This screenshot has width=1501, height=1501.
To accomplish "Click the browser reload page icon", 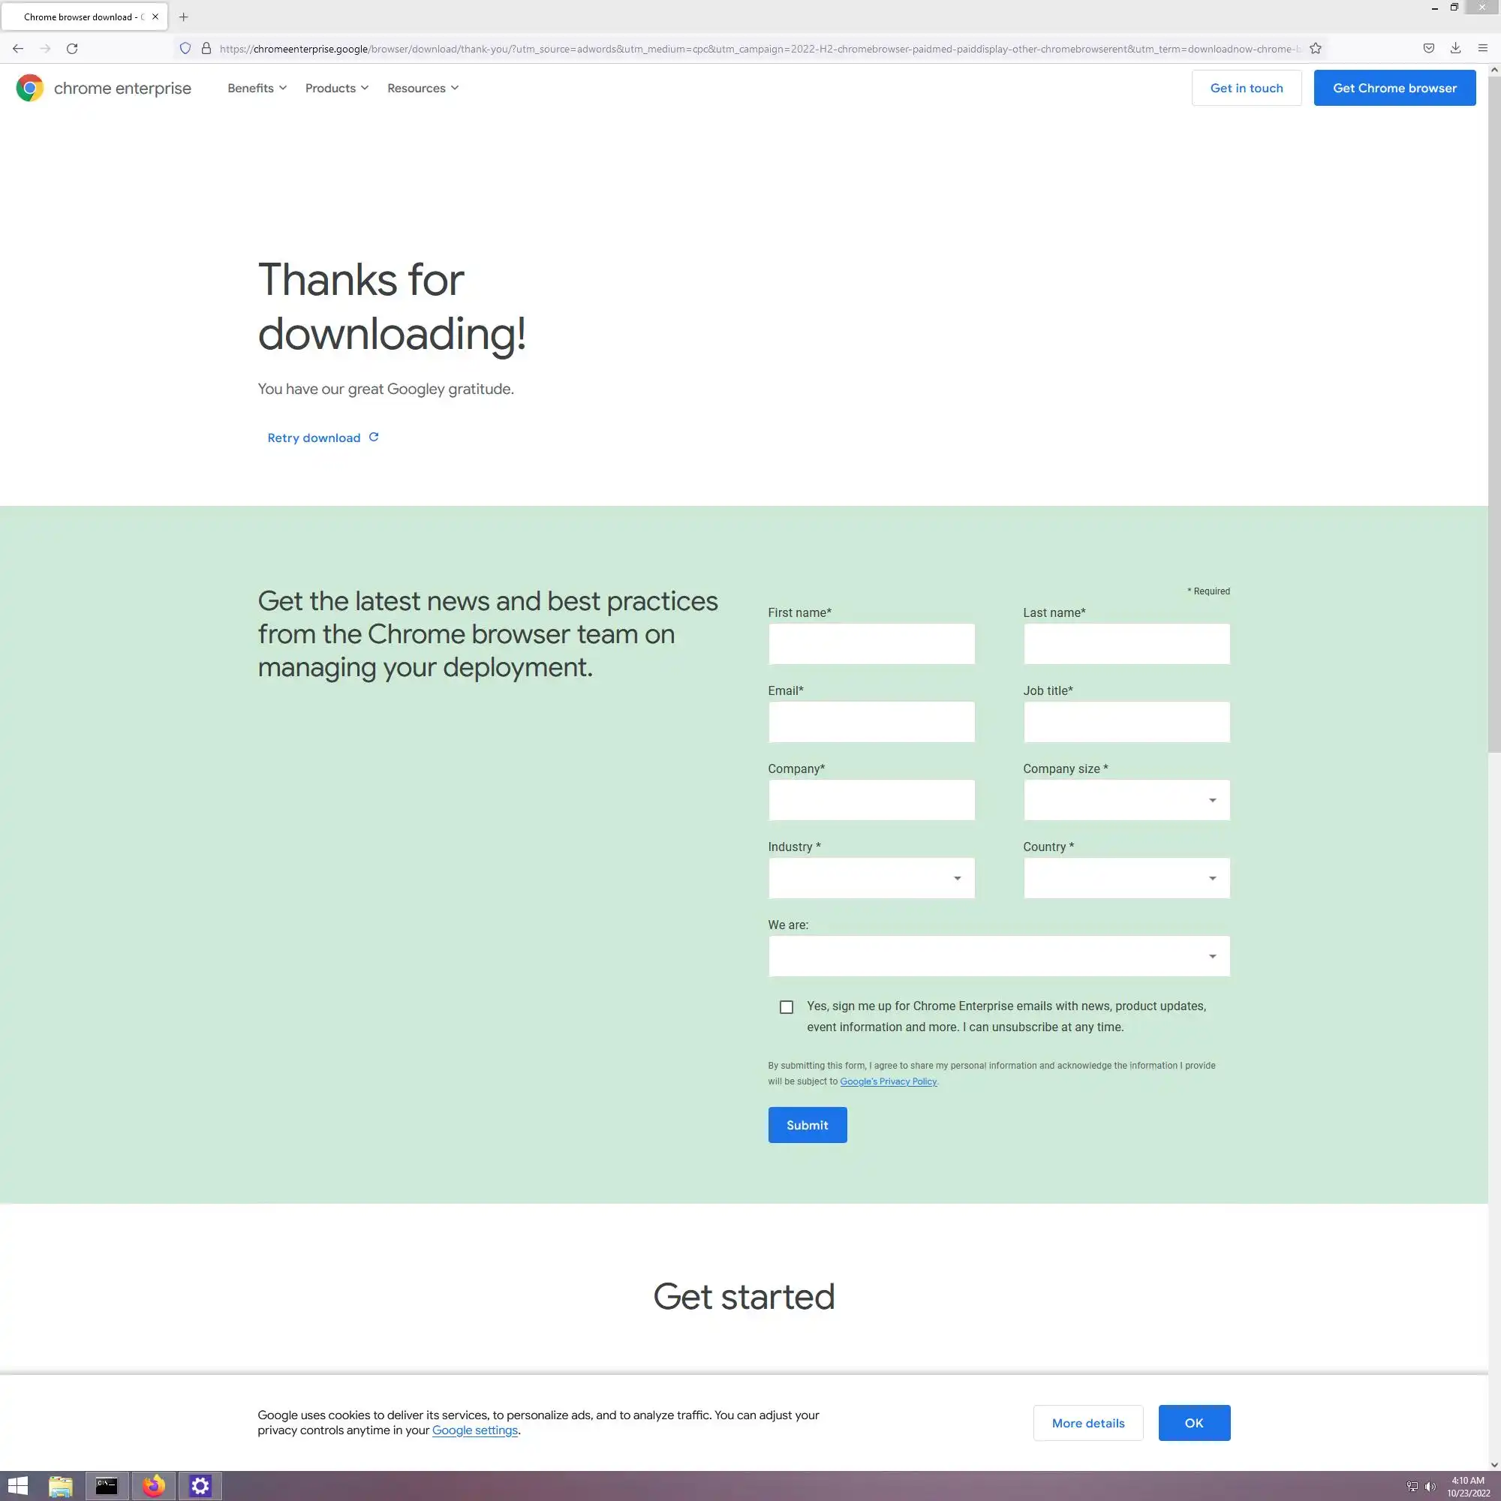I will click(x=72, y=49).
